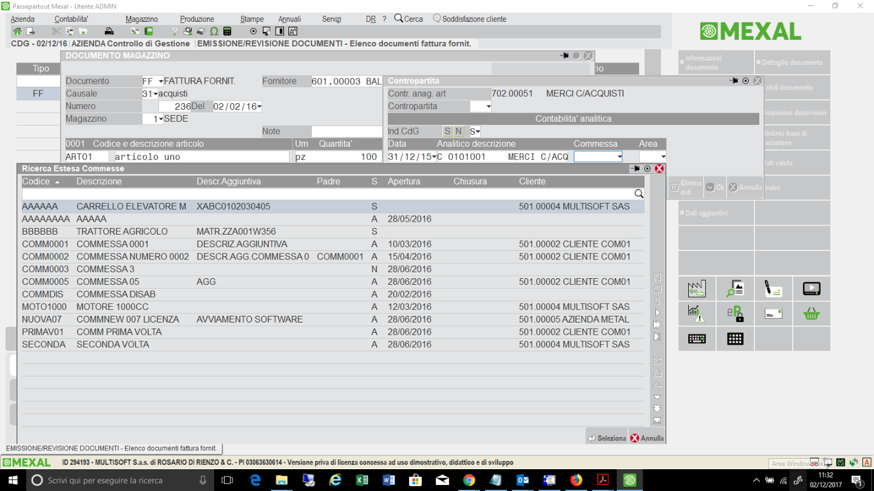The image size is (874, 491).
Task: Click the search magnifier in filter row
Action: [639, 194]
